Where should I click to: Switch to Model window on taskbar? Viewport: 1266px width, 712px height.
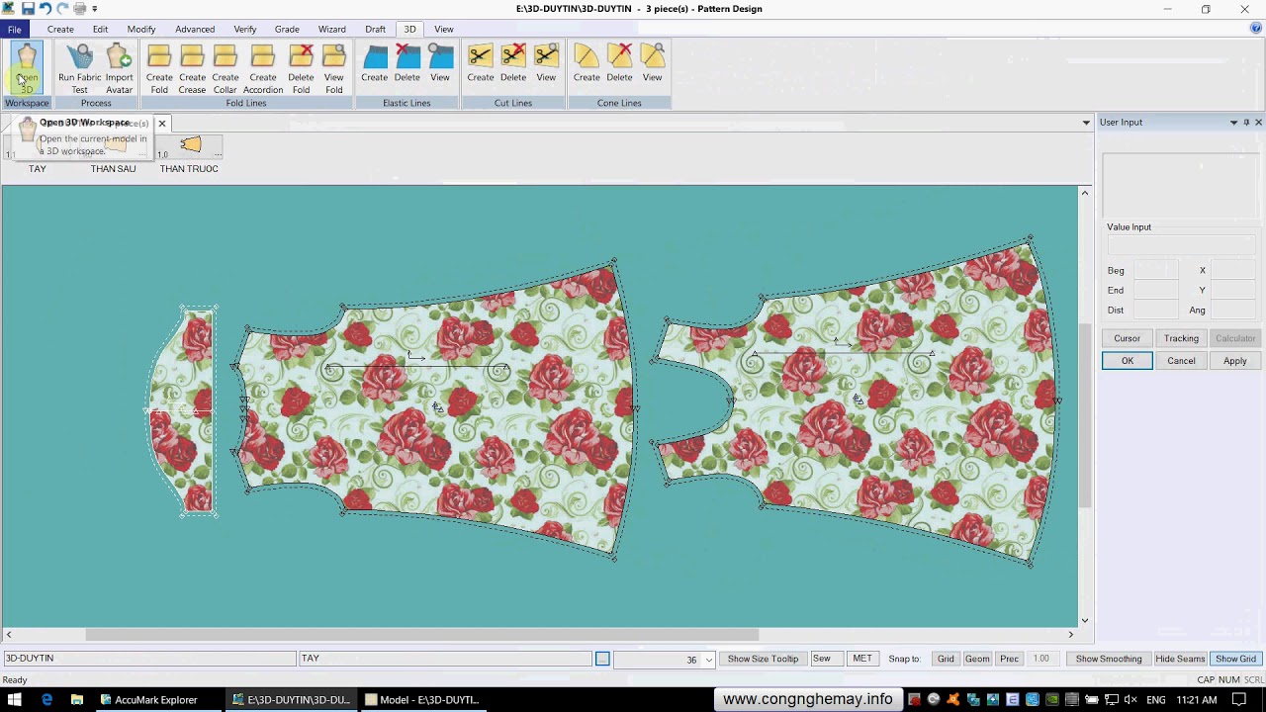click(422, 699)
